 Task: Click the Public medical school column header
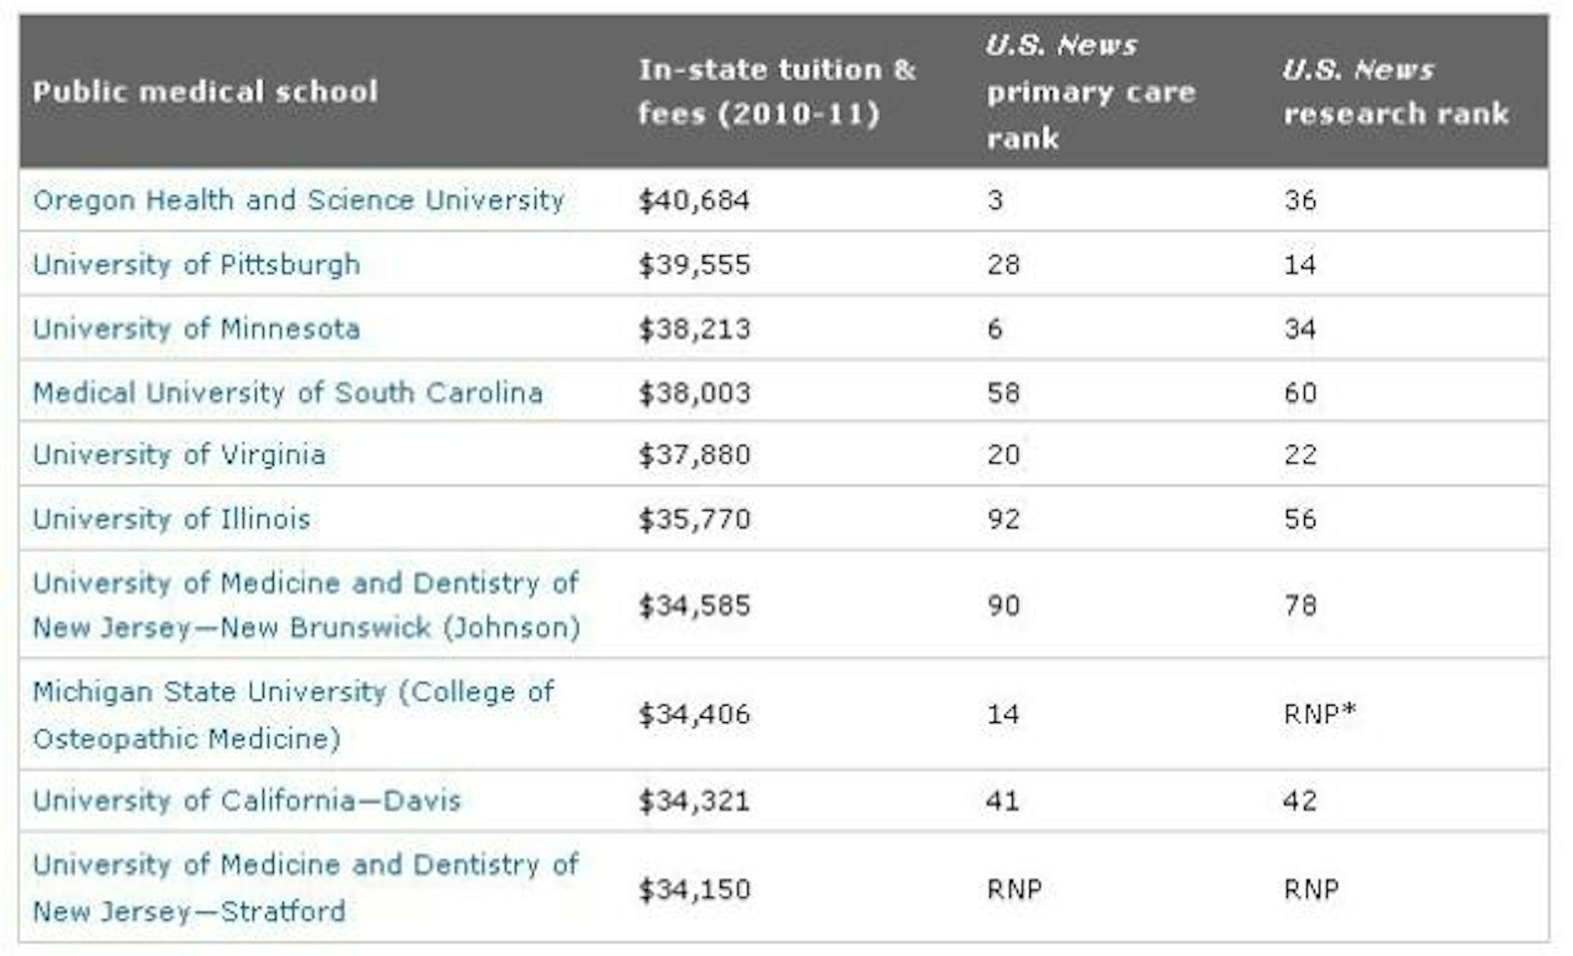(x=205, y=92)
